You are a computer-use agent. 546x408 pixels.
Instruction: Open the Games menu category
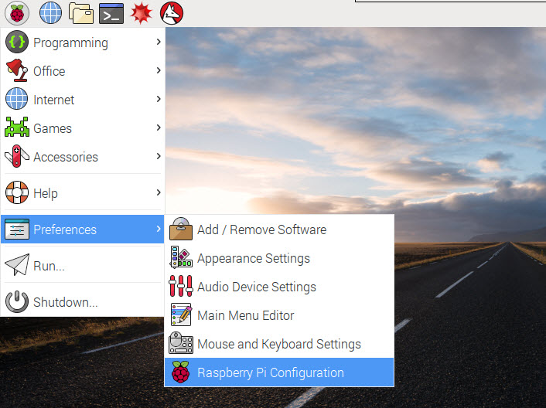point(83,127)
